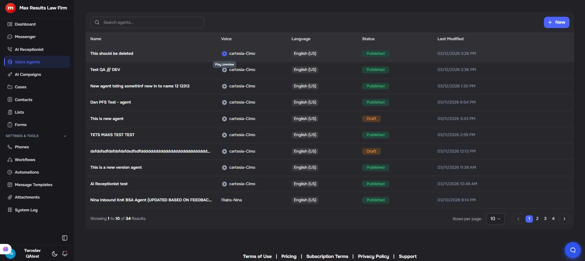
Task: Click the Max Results Law Firm logo
Action: 11,8
